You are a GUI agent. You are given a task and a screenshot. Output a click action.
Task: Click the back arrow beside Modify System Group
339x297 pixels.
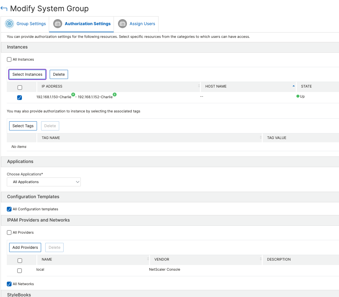tap(4, 9)
